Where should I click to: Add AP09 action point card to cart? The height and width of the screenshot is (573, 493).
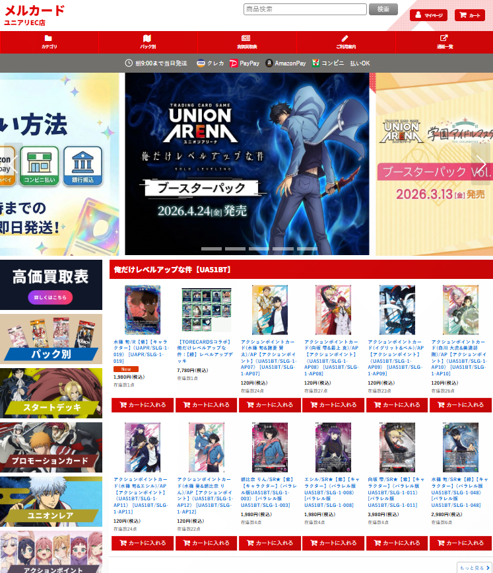click(x=397, y=405)
